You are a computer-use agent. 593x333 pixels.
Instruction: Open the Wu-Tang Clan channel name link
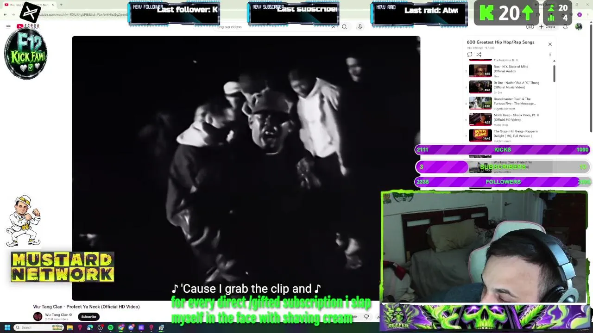57,315
